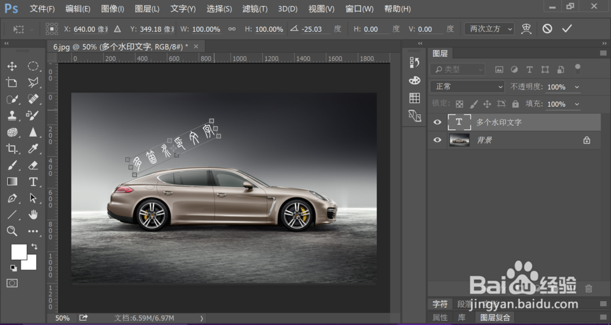Expand the 不透明度 opacity slider arrow

577,87
